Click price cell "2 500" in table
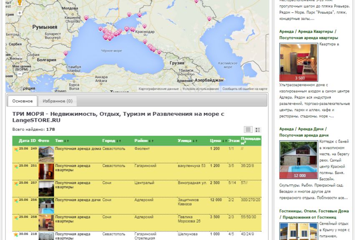Screen dimensions: 355x240 pyautogui.click(x=215, y=183)
